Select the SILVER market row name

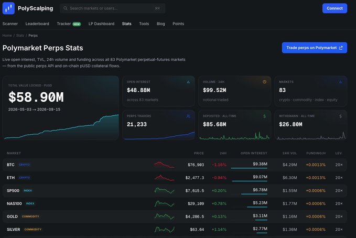14,230
